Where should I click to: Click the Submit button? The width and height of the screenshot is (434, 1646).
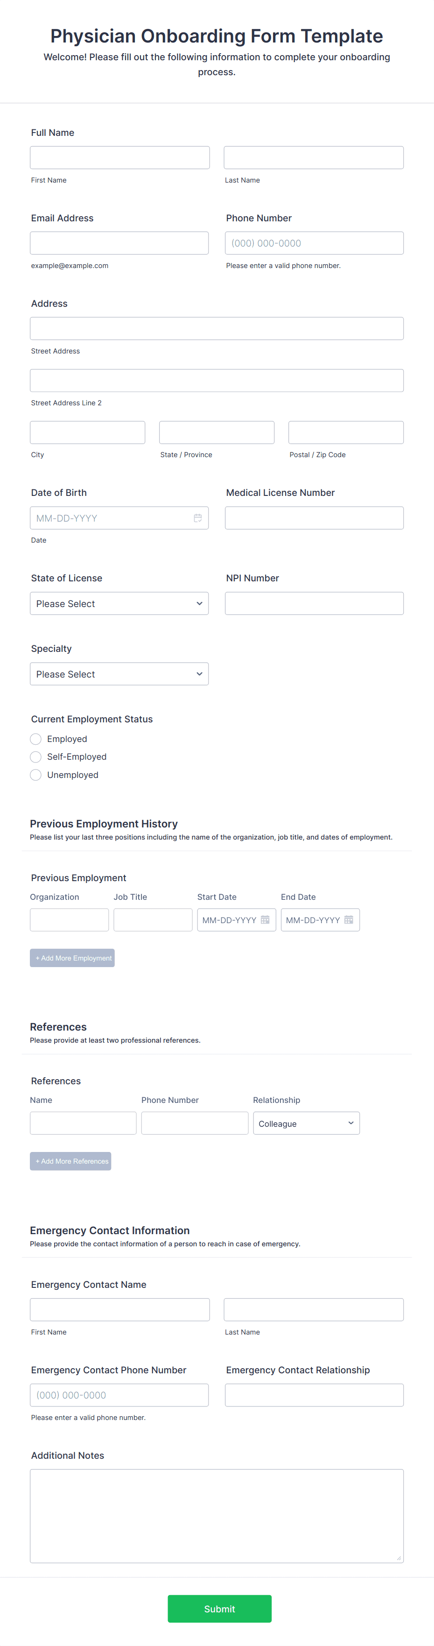[219, 1608]
